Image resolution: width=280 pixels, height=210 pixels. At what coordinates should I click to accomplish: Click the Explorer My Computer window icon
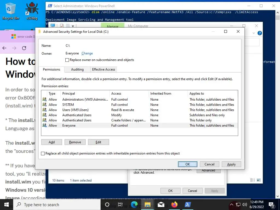click(53, 26)
